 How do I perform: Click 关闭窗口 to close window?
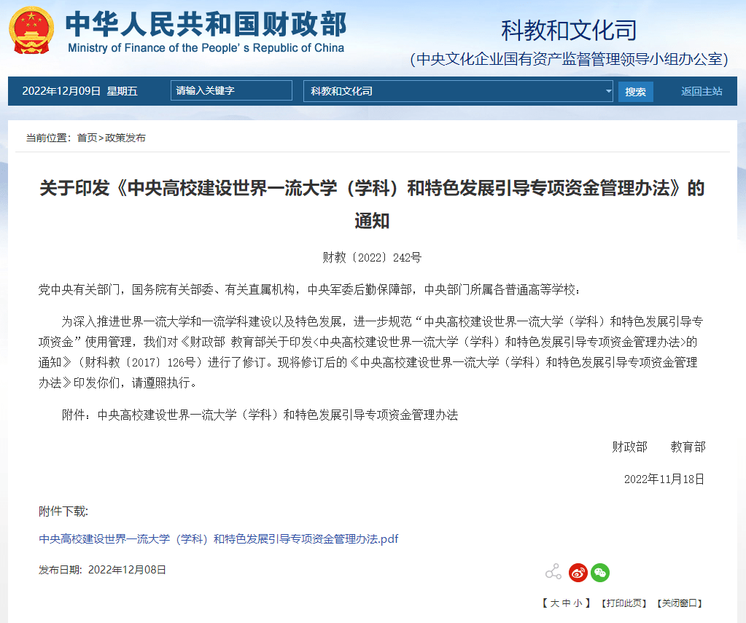[680, 603]
